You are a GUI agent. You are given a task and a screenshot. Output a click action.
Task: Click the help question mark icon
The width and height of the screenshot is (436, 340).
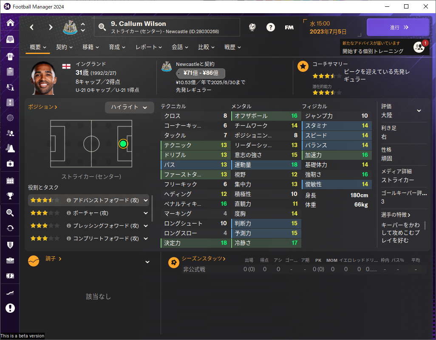tap(271, 27)
